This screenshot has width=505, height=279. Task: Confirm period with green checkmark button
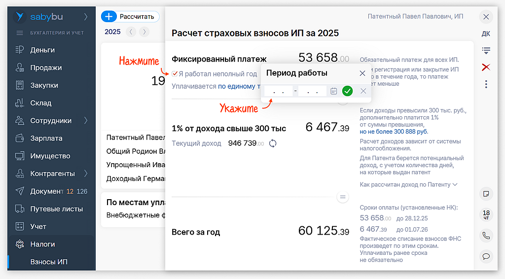[348, 91]
